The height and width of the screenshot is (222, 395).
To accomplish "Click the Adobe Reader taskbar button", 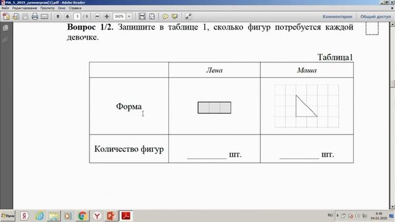I will [x=126, y=216].
